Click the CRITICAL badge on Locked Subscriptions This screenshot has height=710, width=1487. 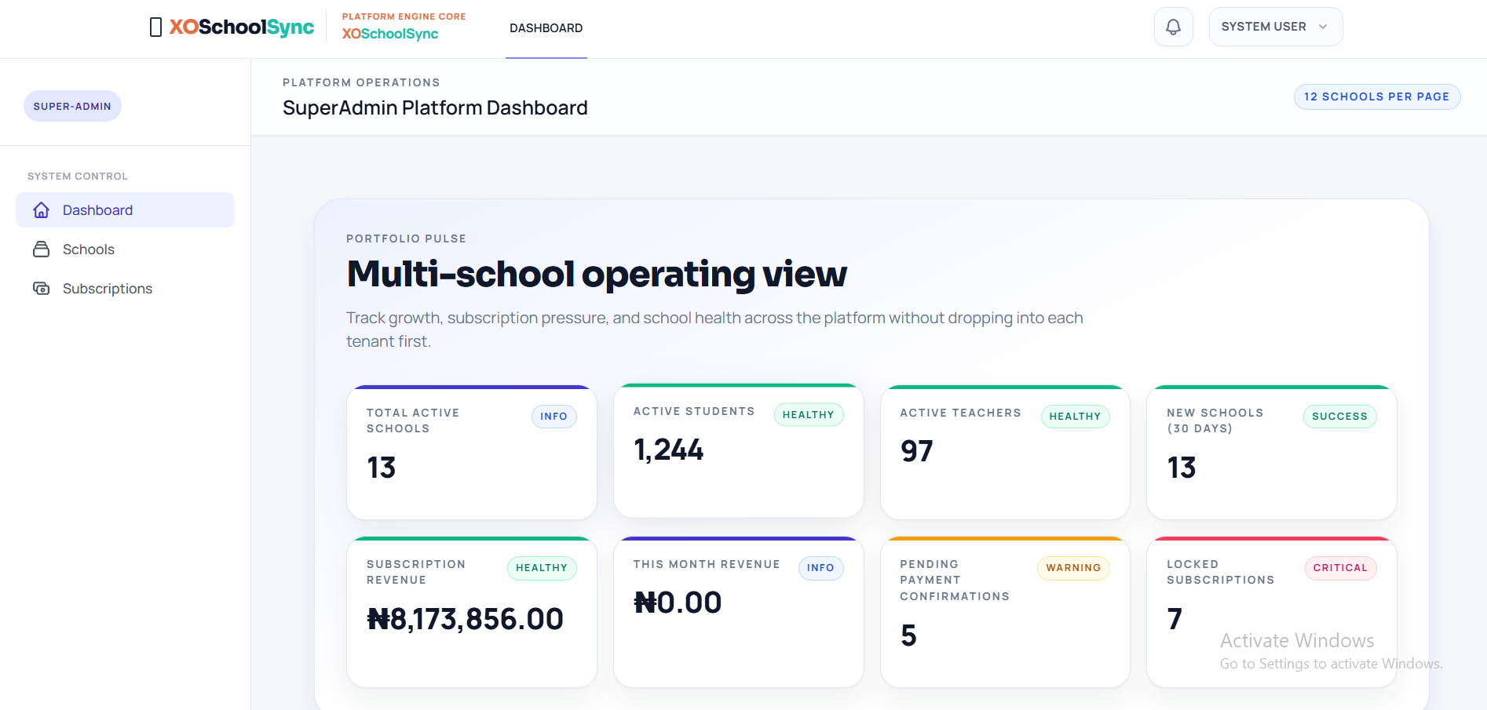click(x=1340, y=568)
